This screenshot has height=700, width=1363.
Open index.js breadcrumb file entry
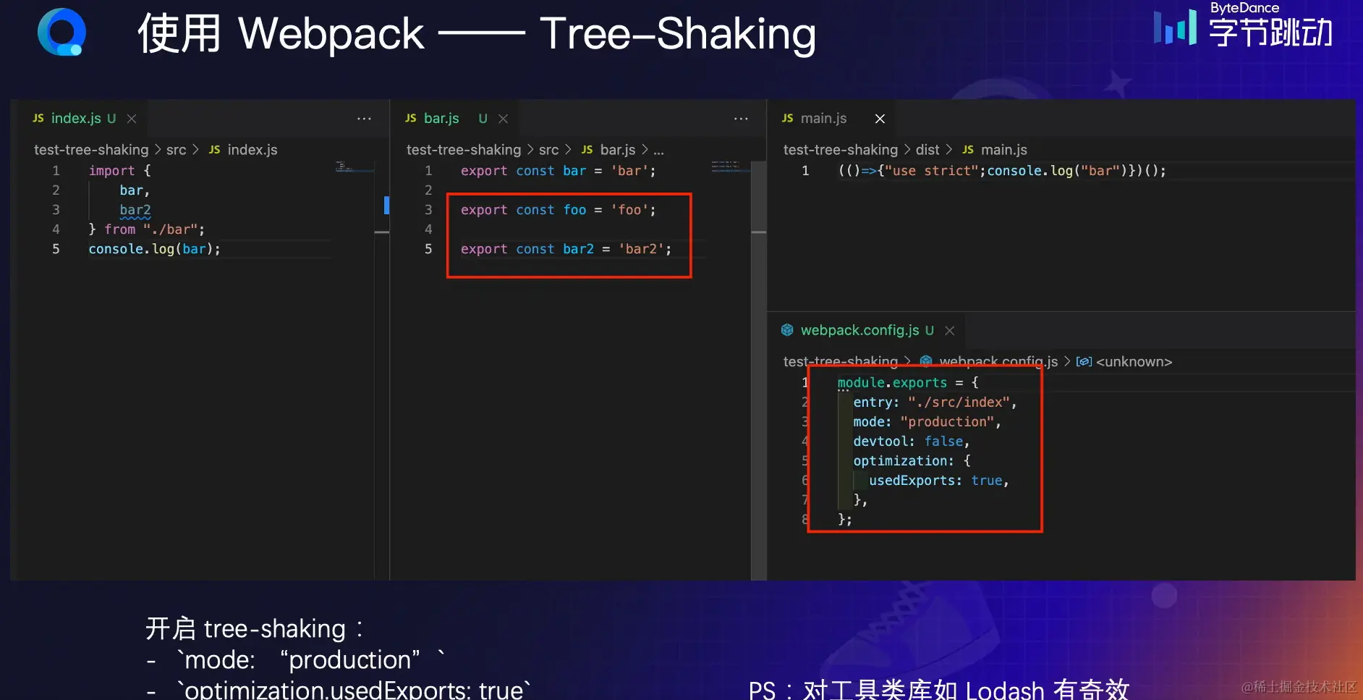click(x=252, y=150)
